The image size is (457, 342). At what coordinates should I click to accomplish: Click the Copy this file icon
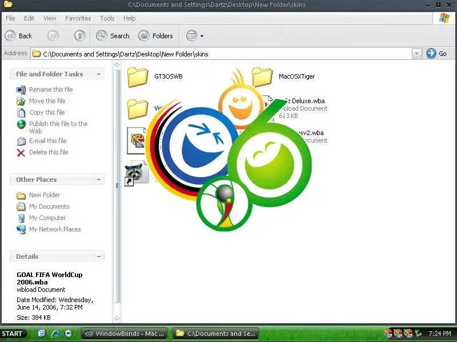point(21,112)
